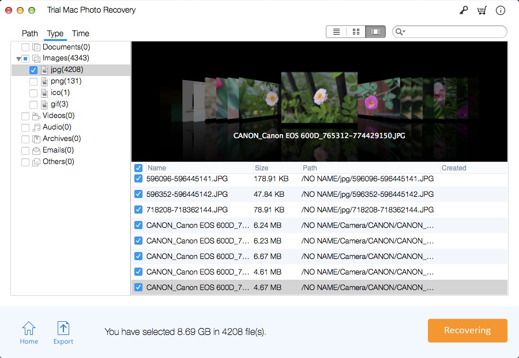Uncheck the jpg(4208) checkbox

click(x=33, y=70)
